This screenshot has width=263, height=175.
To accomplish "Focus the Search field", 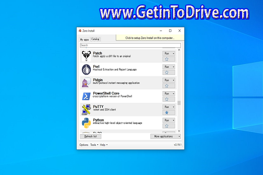I will (130, 45).
